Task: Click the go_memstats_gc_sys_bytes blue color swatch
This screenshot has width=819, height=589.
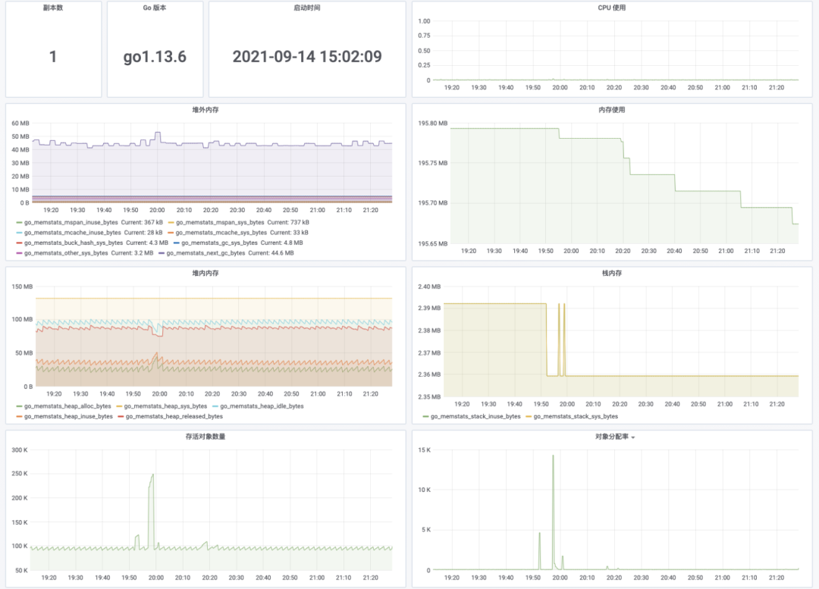Action: 177,243
